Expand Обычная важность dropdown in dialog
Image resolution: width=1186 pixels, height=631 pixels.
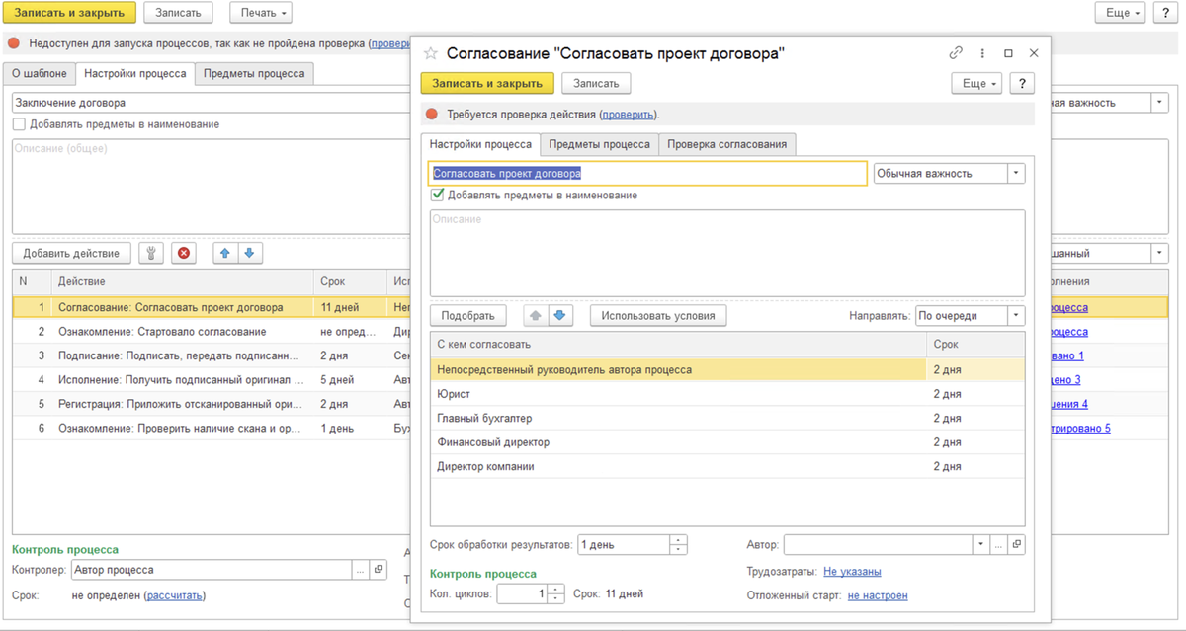[x=1016, y=173]
